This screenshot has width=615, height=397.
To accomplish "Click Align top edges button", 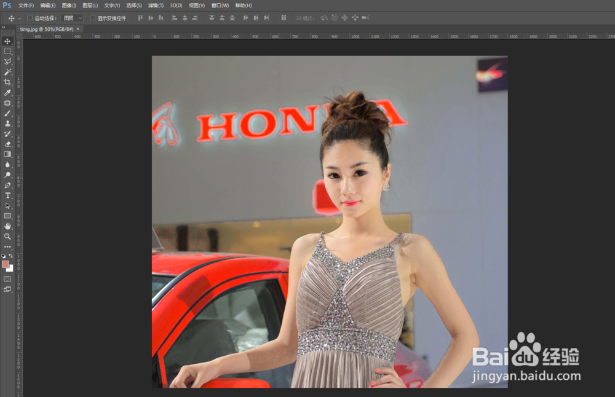I will coord(140,18).
